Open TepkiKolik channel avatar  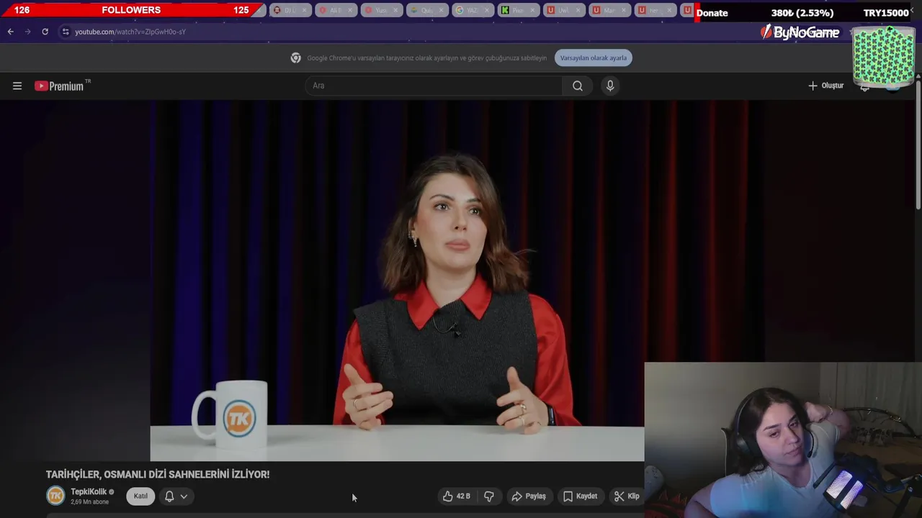pyautogui.click(x=55, y=496)
